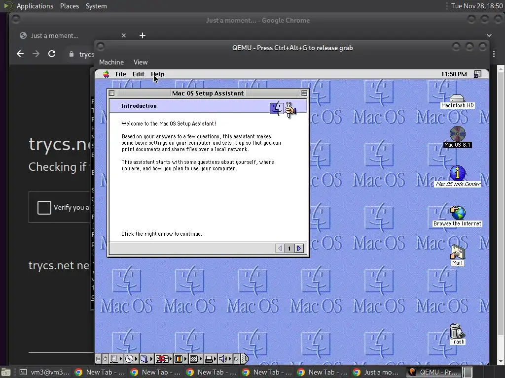Select the Mac OS Info Center icon
Viewport: 505px width, 378px height.
[458, 177]
